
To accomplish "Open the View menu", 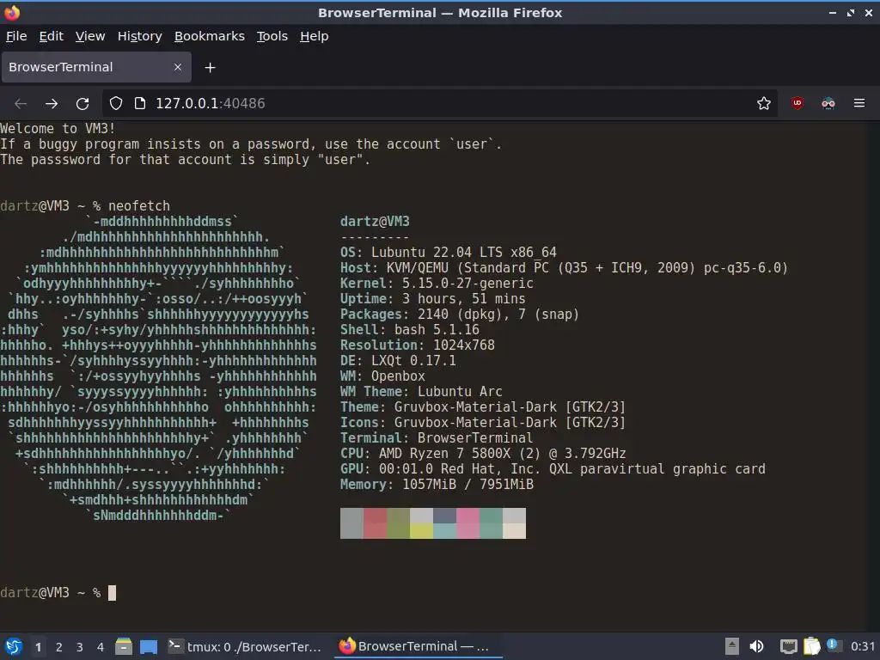I will [x=90, y=36].
